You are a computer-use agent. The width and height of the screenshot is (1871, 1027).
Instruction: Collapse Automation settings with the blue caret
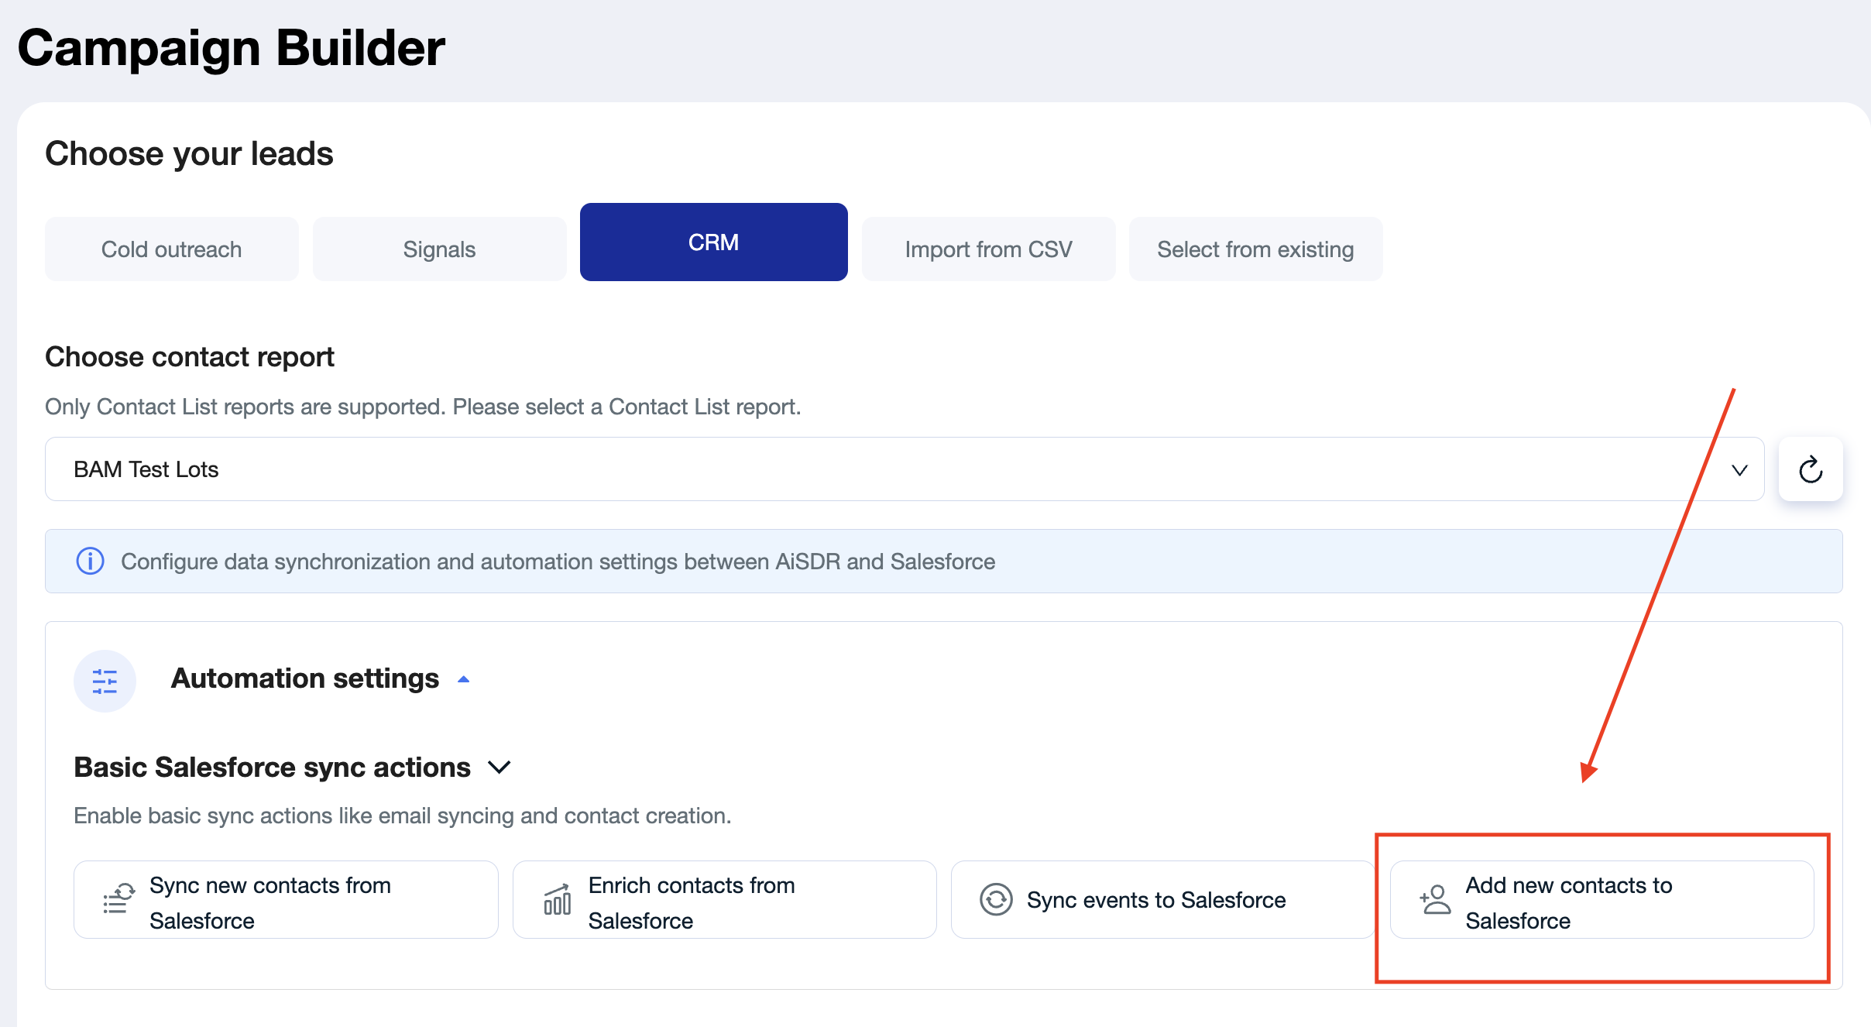pyautogui.click(x=464, y=679)
